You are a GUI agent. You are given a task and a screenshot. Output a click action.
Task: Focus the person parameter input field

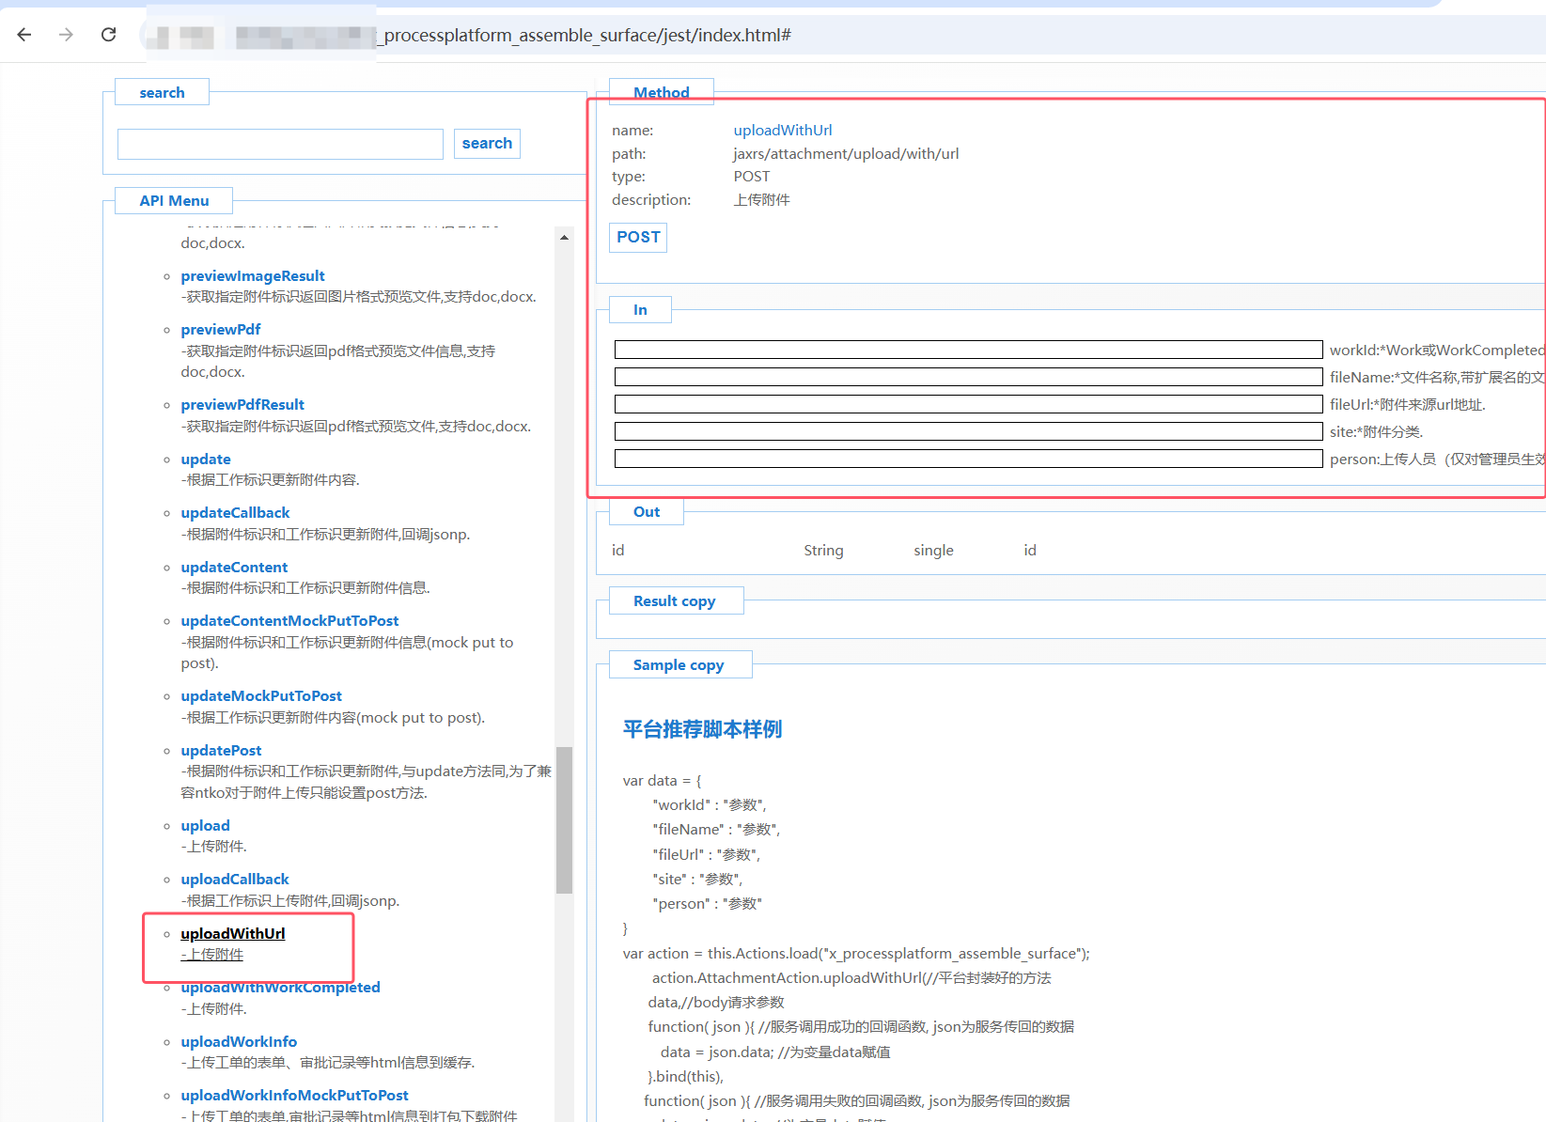[968, 459]
